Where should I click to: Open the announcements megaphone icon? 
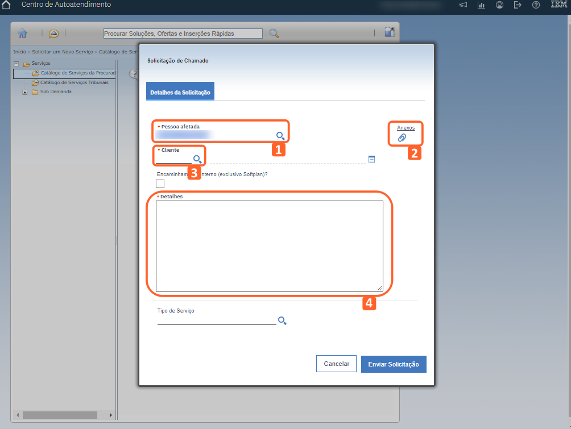coord(463,5)
